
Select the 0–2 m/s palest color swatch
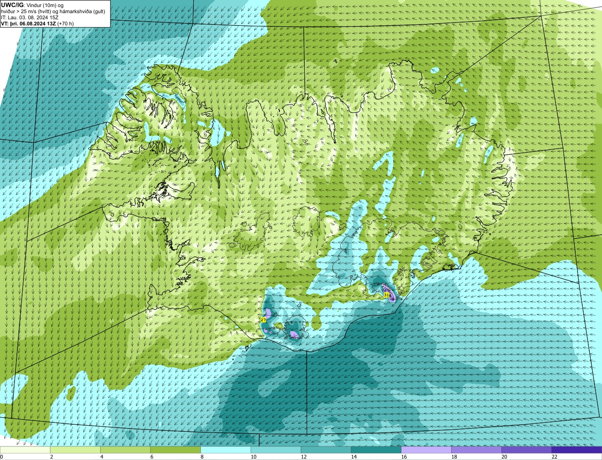(25, 450)
